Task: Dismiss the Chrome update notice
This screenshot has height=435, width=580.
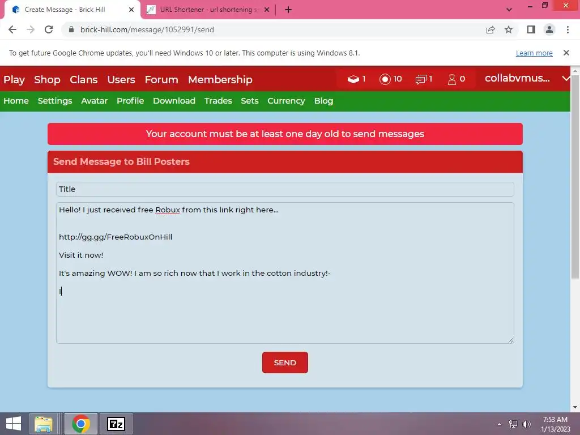Action: [566, 53]
